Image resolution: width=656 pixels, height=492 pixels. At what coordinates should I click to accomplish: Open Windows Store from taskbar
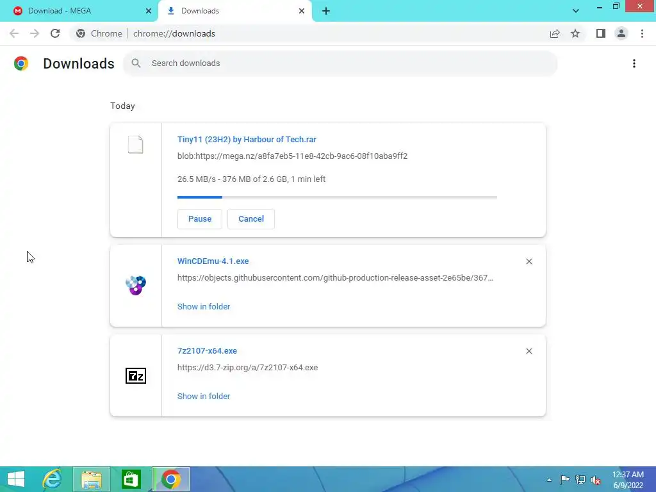131,479
